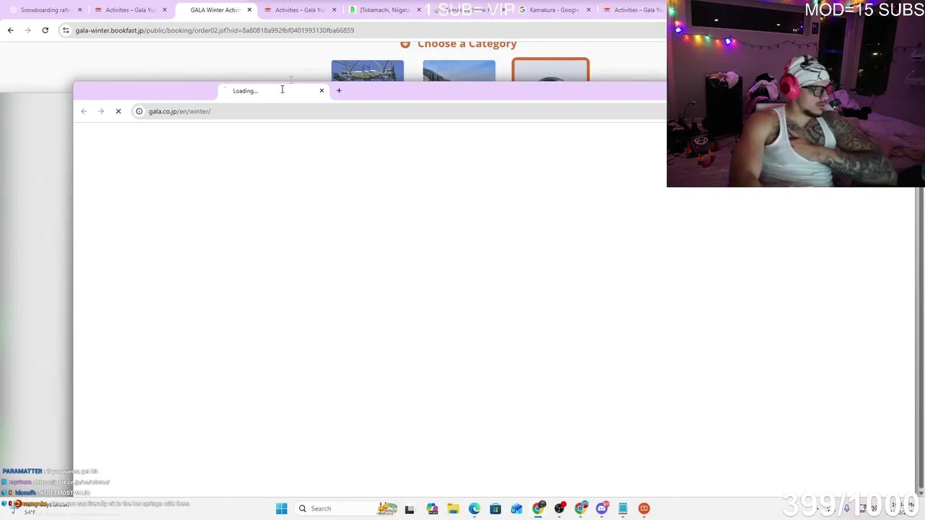This screenshot has width=925, height=520.
Task: Open a new tab in front window
Action: (x=339, y=91)
